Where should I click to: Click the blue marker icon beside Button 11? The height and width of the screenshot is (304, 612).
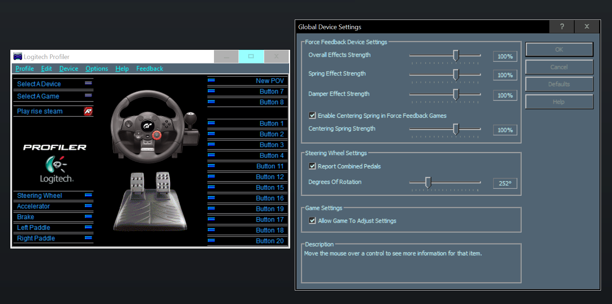pyautogui.click(x=211, y=166)
